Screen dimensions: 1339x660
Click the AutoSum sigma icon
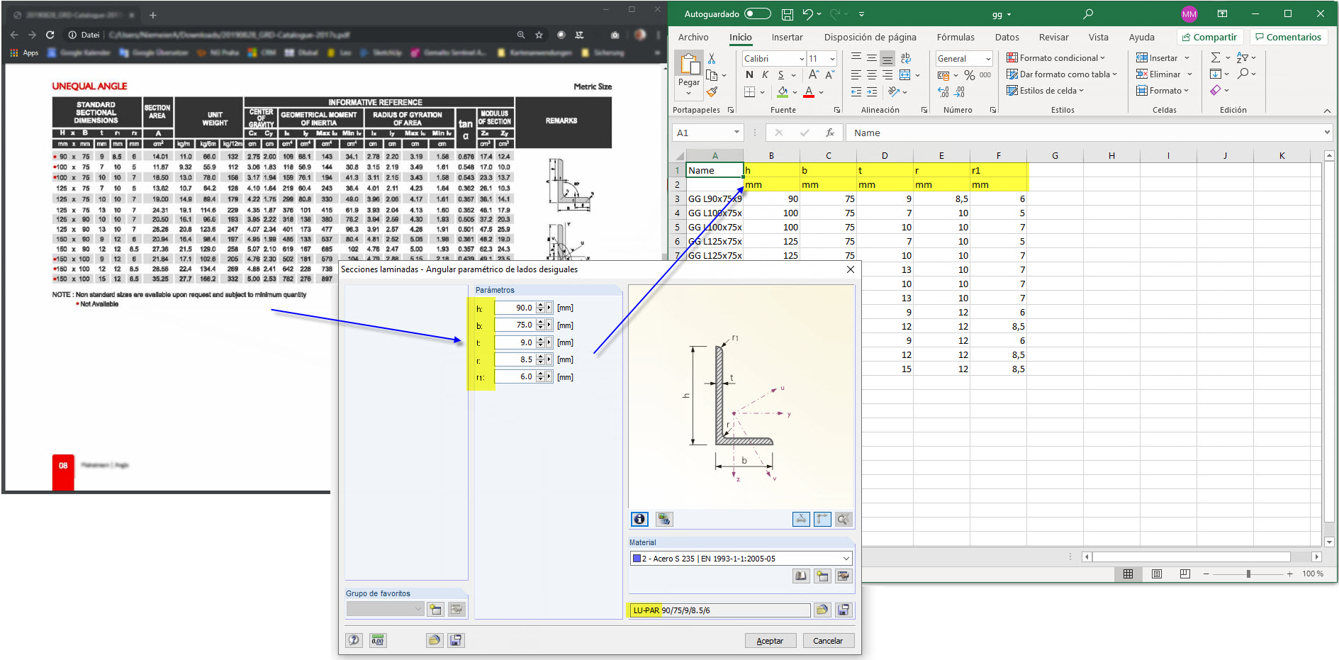tap(1216, 58)
